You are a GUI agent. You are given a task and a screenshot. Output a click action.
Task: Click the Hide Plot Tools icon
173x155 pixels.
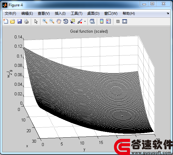pyautogui.click(x=118, y=21)
